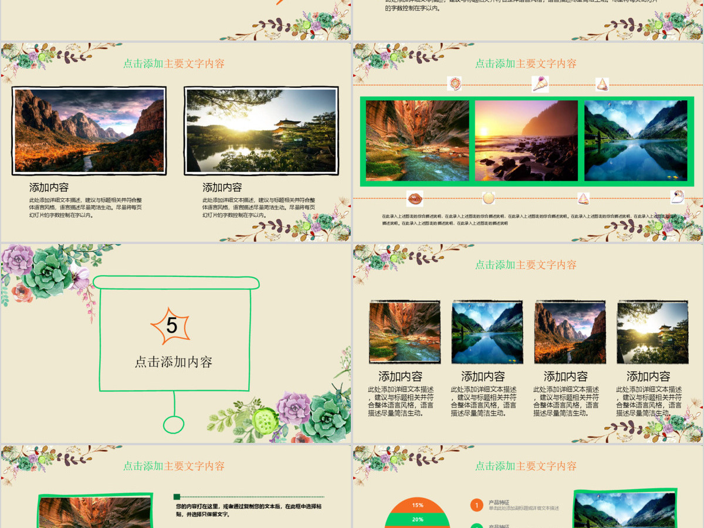The image size is (704, 528).
Task: Click the second photo, blue lake, on the four-photo slide
Action: (x=488, y=332)
